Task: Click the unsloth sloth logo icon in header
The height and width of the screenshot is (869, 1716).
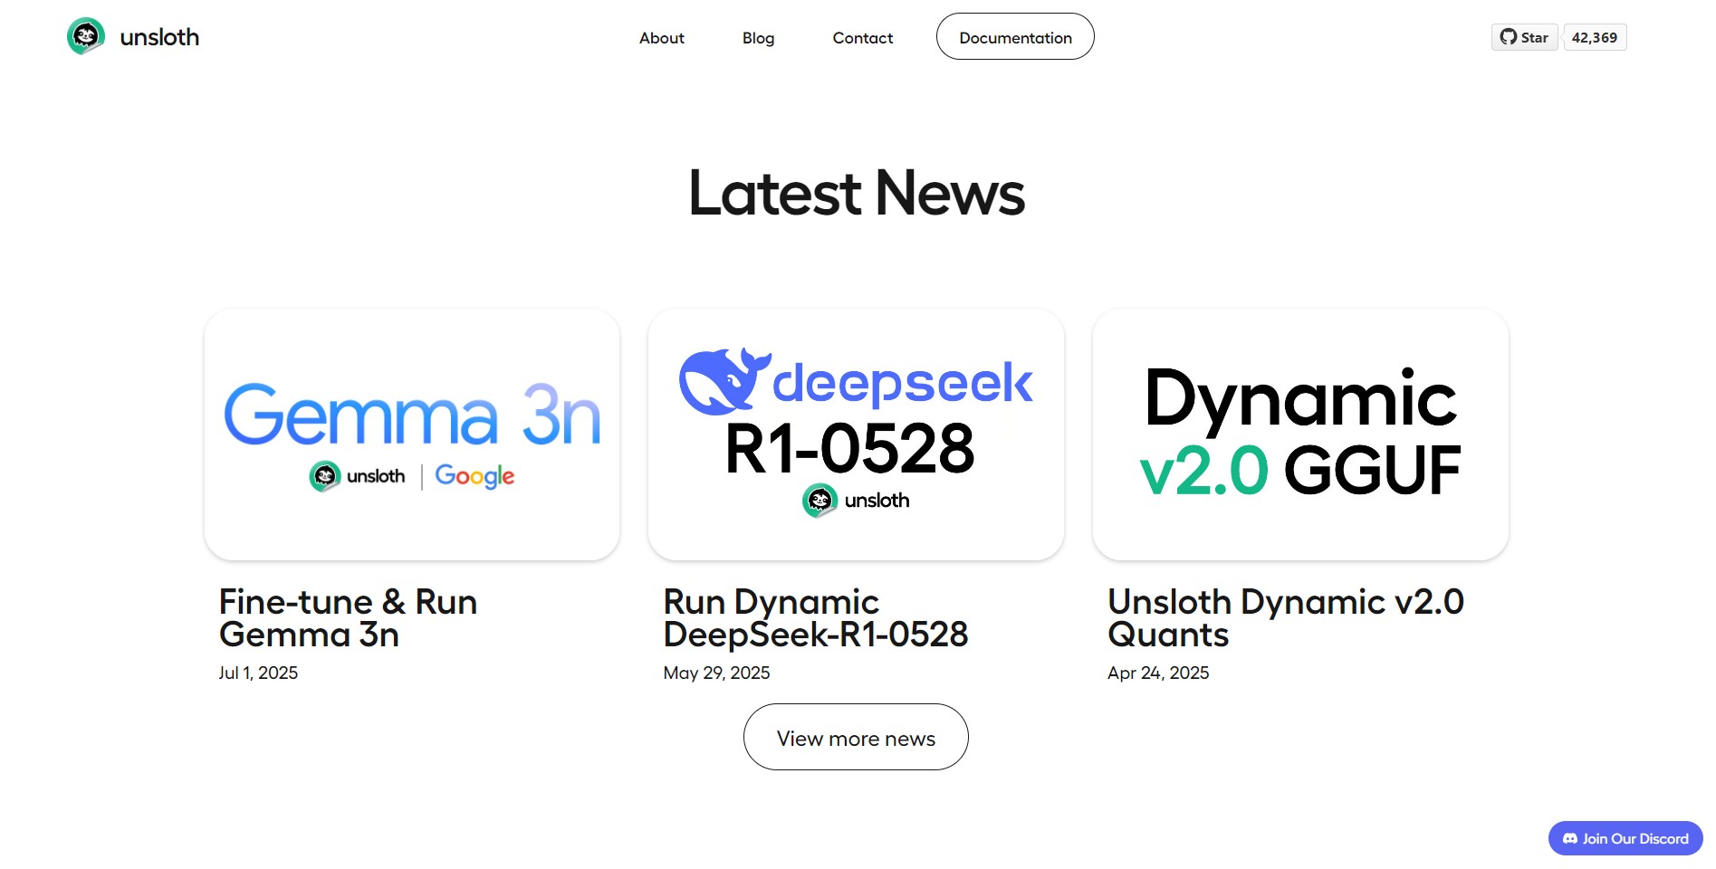Action: click(x=86, y=36)
